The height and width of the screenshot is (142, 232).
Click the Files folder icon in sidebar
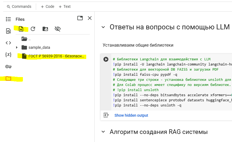[8, 78]
